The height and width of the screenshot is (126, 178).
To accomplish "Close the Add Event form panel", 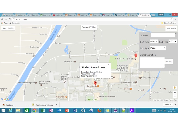I will tap(176, 33).
